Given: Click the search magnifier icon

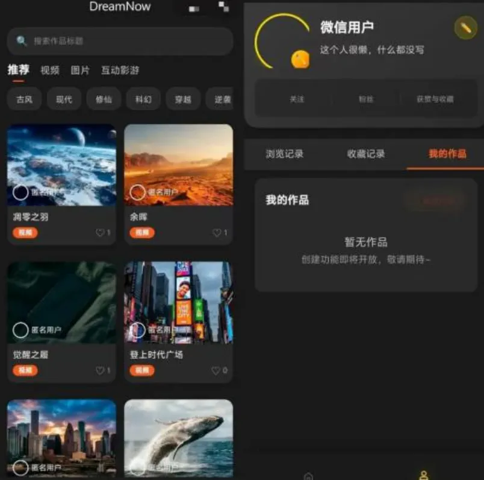Looking at the screenshot, I should (21, 41).
